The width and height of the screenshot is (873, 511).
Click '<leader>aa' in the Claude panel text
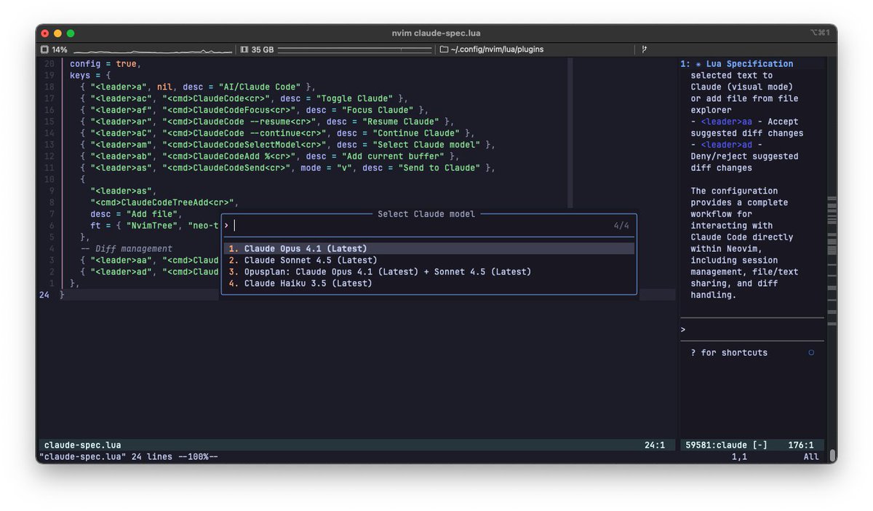click(725, 122)
